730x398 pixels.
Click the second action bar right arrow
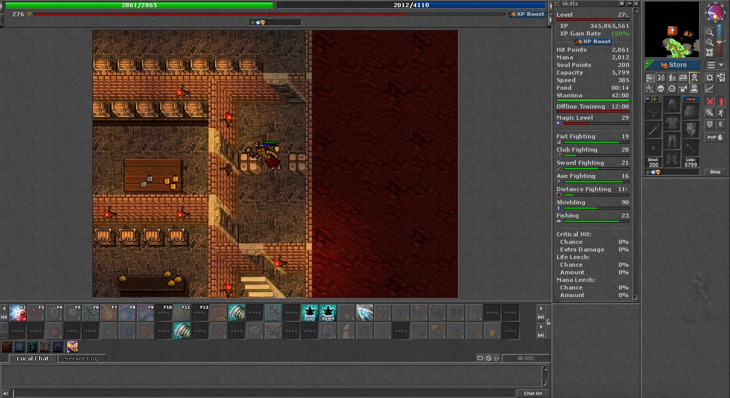[x=541, y=327]
